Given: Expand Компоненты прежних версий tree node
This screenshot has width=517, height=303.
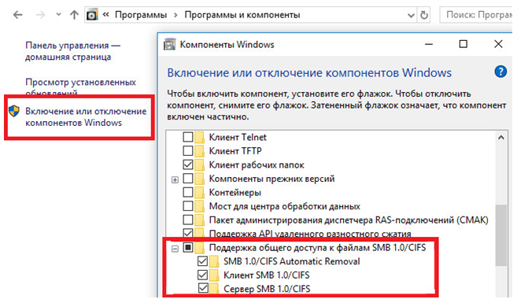Looking at the screenshot, I should click(x=175, y=179).
